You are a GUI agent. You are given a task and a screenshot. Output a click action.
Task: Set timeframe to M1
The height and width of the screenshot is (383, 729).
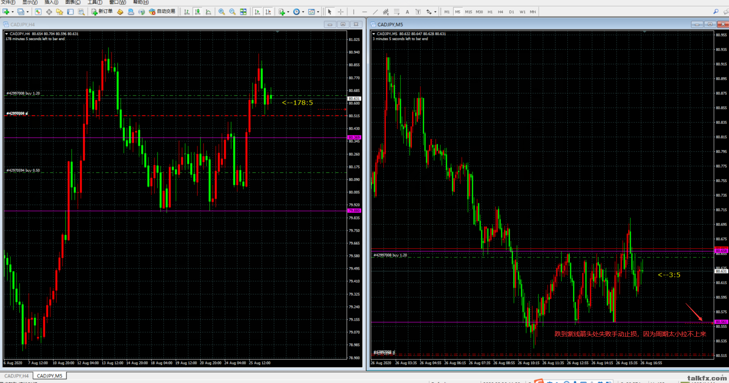coord(447,12)
